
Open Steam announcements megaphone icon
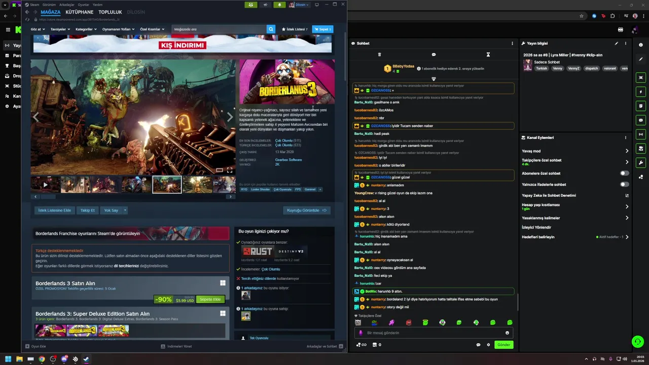click(265, 5)
